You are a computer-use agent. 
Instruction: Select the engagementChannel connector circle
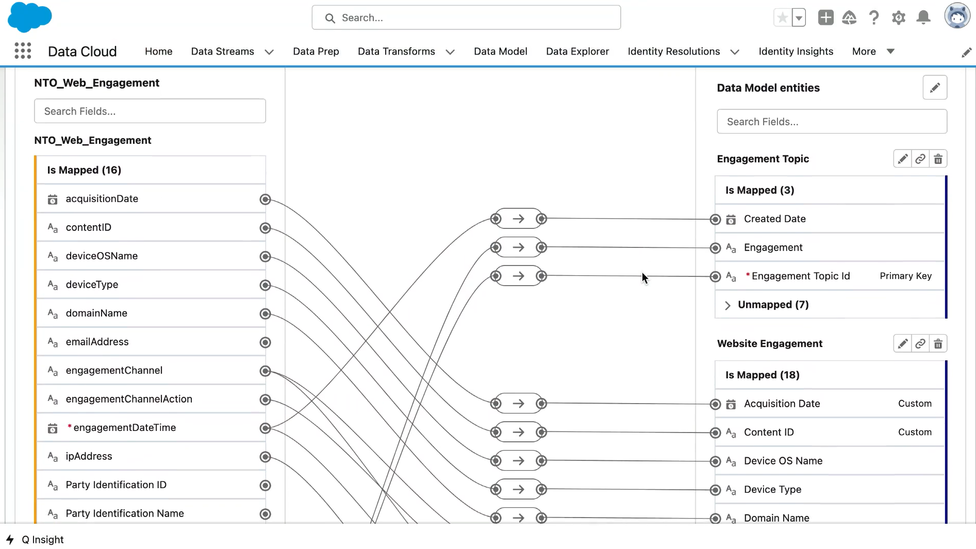(265, 371)
